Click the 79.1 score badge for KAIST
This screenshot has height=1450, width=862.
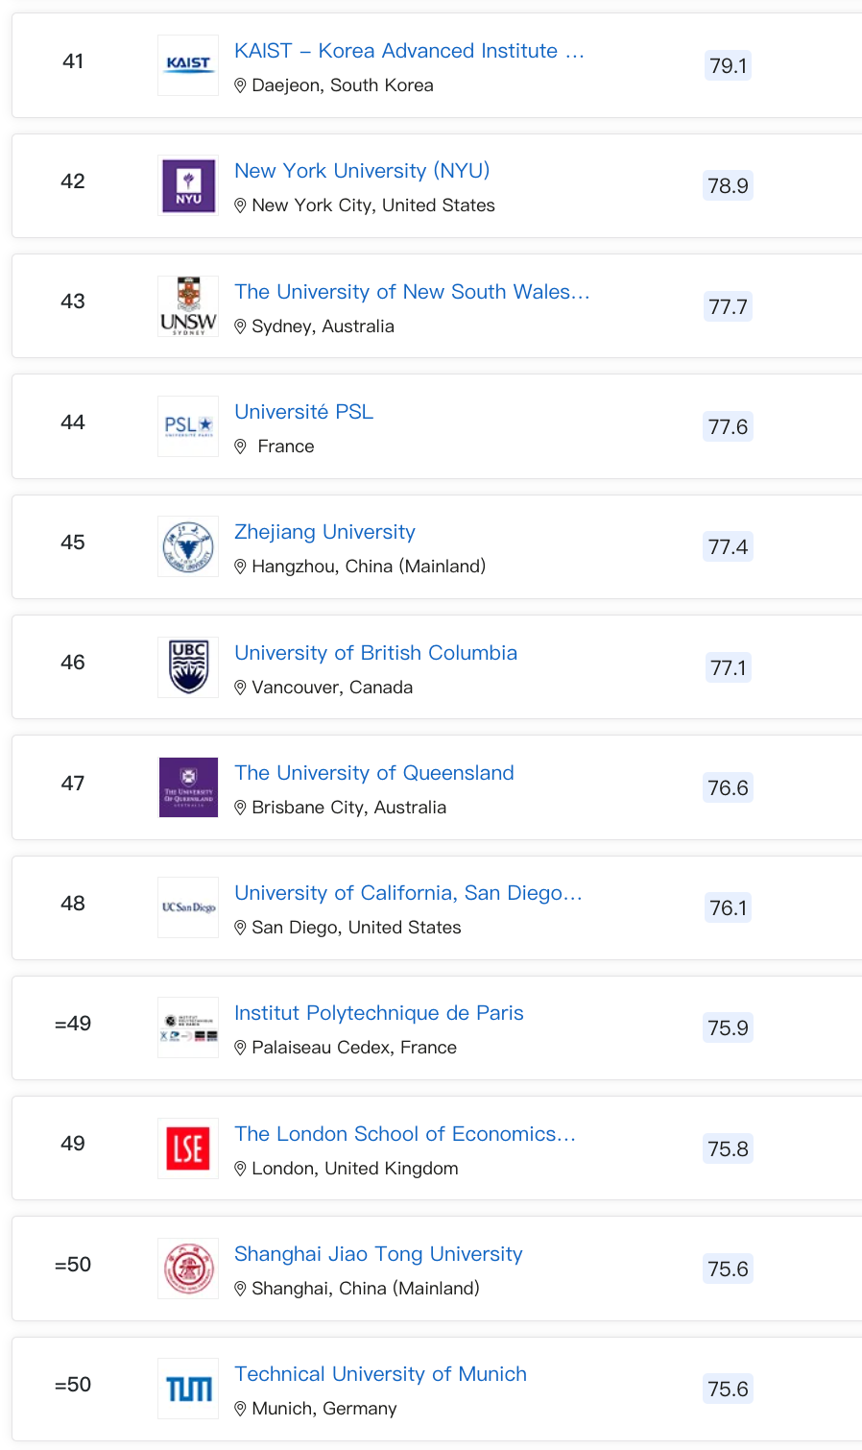pos(728,65)
